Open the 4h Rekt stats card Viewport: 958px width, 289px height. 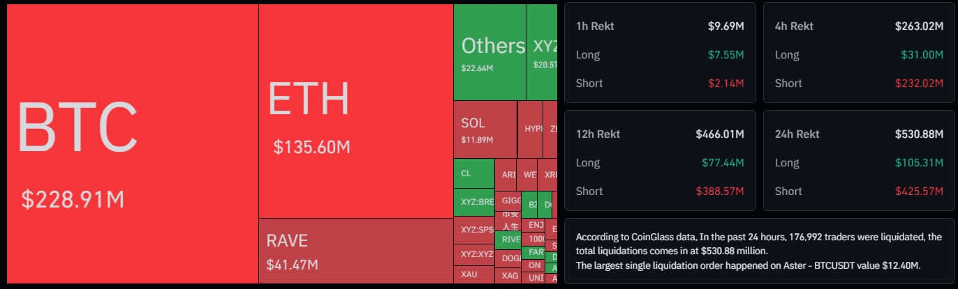coord(858,52)
